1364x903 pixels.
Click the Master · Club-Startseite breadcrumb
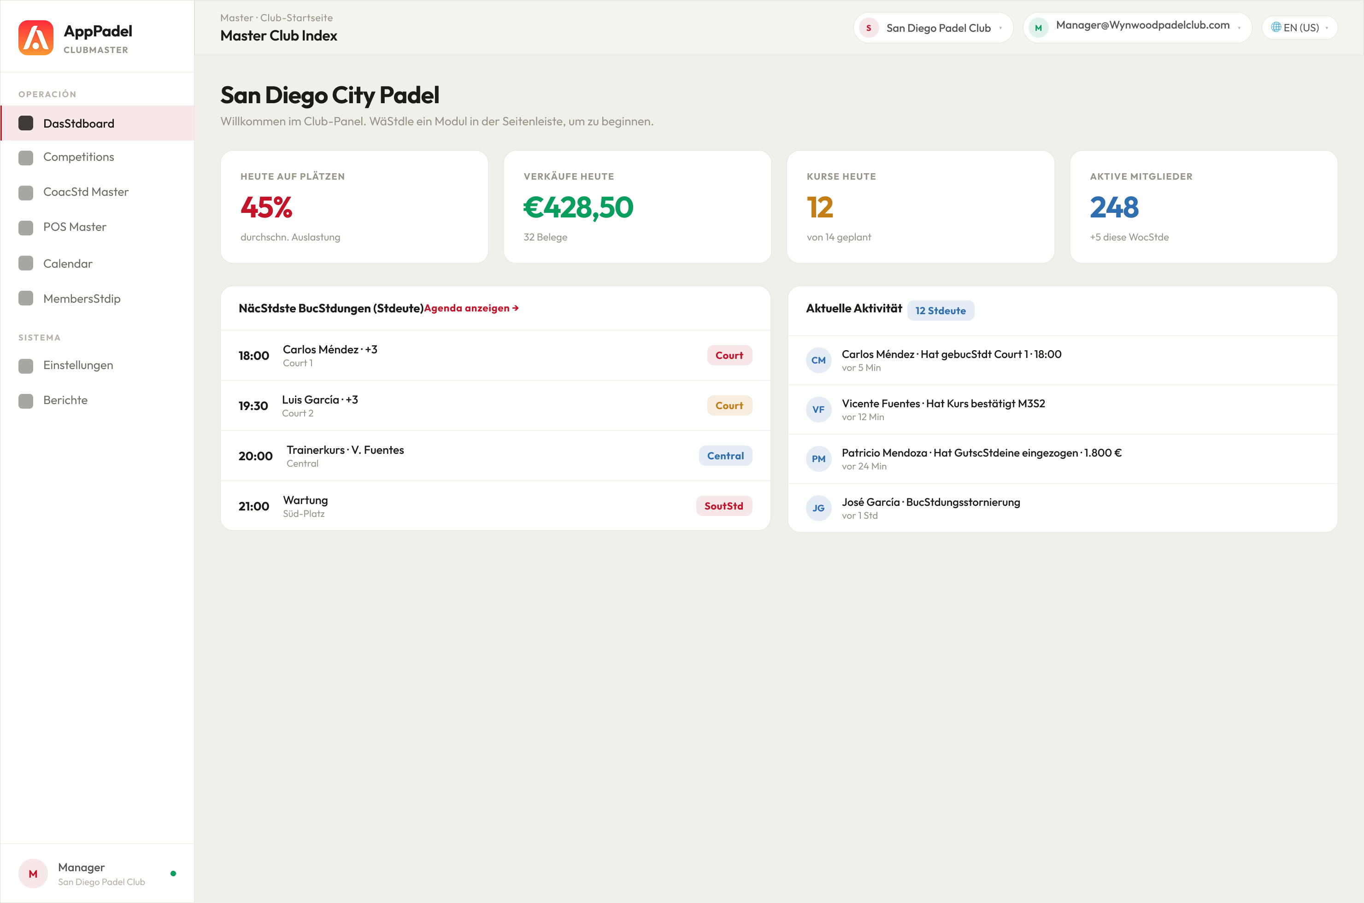click(276, 18)
